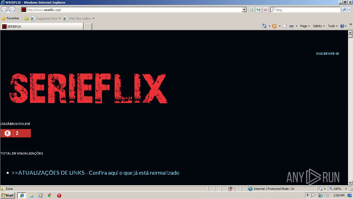The width and height of the screenshot is (353, 199).
Task: Click the volume speaker tray icon
Action: tap(327, 195)
